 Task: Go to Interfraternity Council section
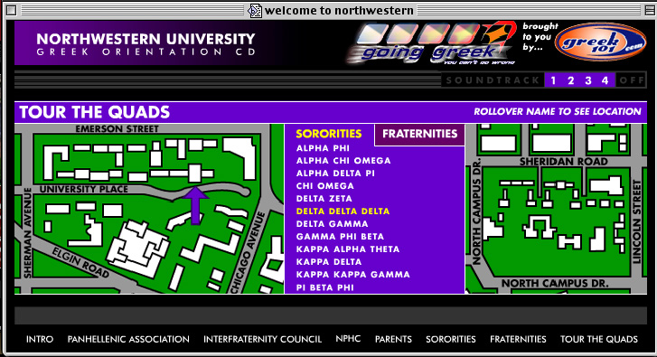point(262,339)
